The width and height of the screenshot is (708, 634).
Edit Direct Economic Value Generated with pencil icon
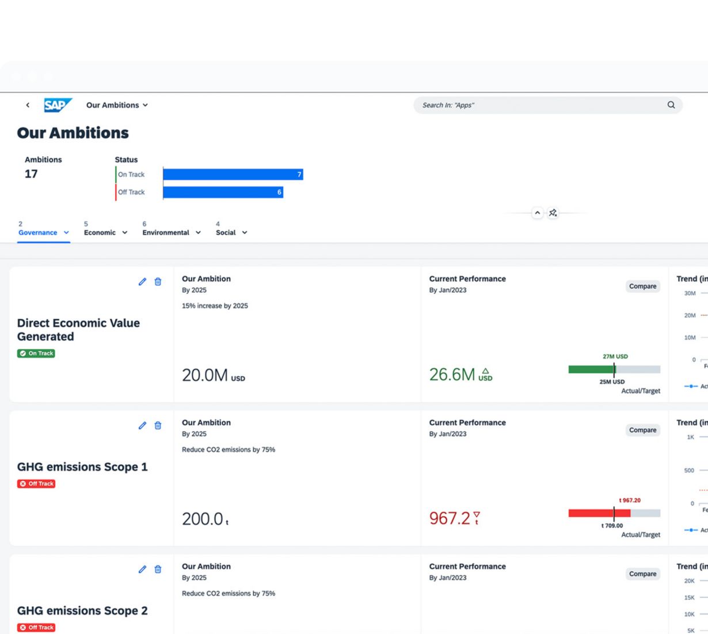pyautogui.click(x=142, y=282)
